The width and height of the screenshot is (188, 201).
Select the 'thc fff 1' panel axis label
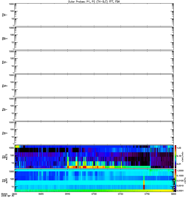point(5,110)
